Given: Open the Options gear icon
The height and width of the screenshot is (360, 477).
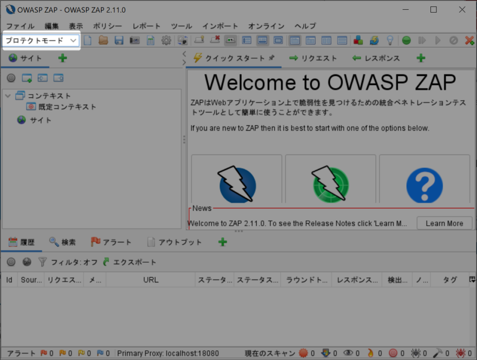Looking at the screenshot, I should point(166,41).
